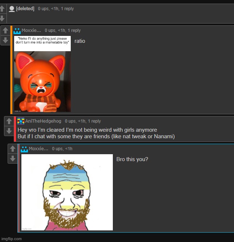234x242 pixels.
Task: Click '0 ups, <1h, 1 reply' on ratio comment
Action: (63, 30)
